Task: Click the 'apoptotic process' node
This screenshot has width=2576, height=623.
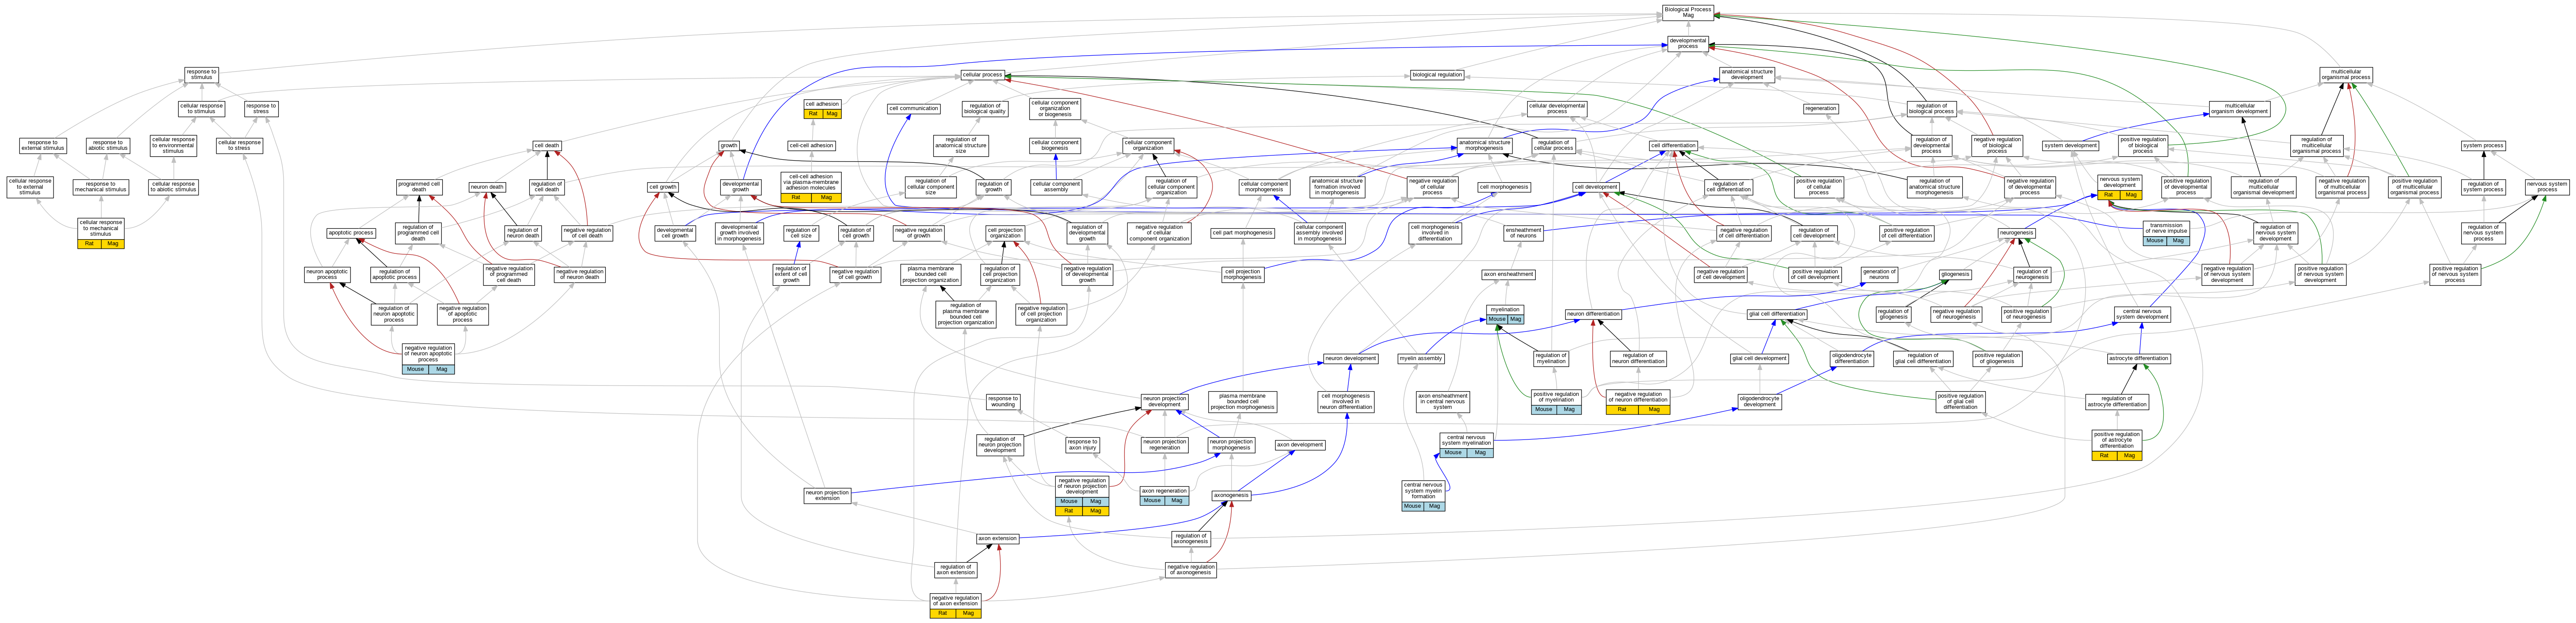Action: point(351,233)
